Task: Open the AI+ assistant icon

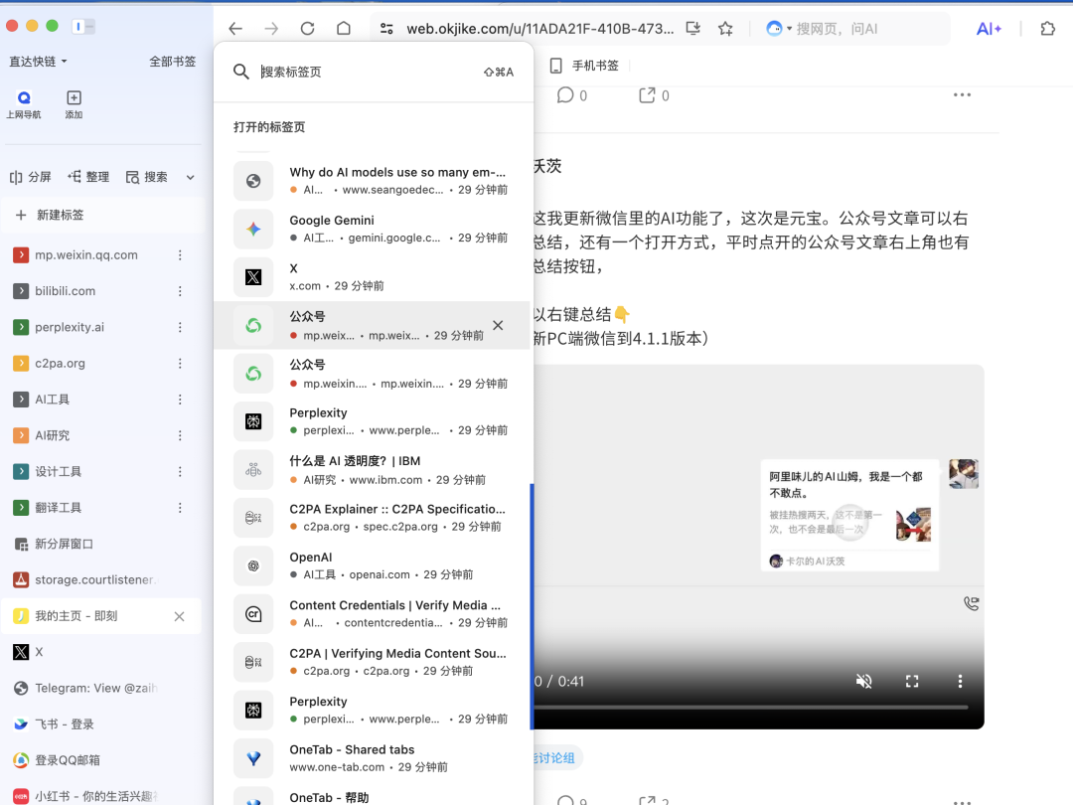Action: click(988, 29)
